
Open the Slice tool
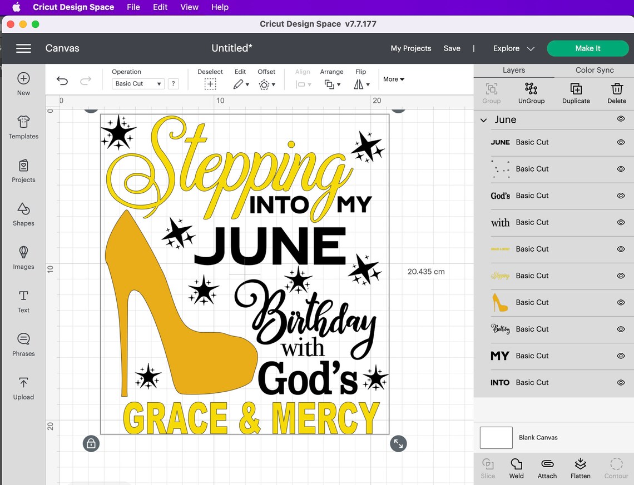[x=488, y=468]
